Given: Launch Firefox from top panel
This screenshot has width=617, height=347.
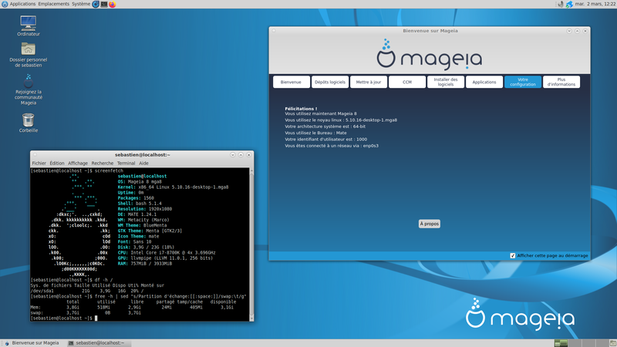Looking at the screenshot, I should pyautogui.click(x=112, y=5).
